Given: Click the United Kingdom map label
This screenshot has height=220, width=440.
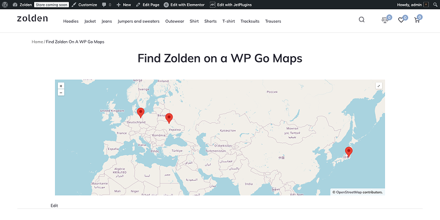Looking at the screenshot, I should [x=112, y=111].
